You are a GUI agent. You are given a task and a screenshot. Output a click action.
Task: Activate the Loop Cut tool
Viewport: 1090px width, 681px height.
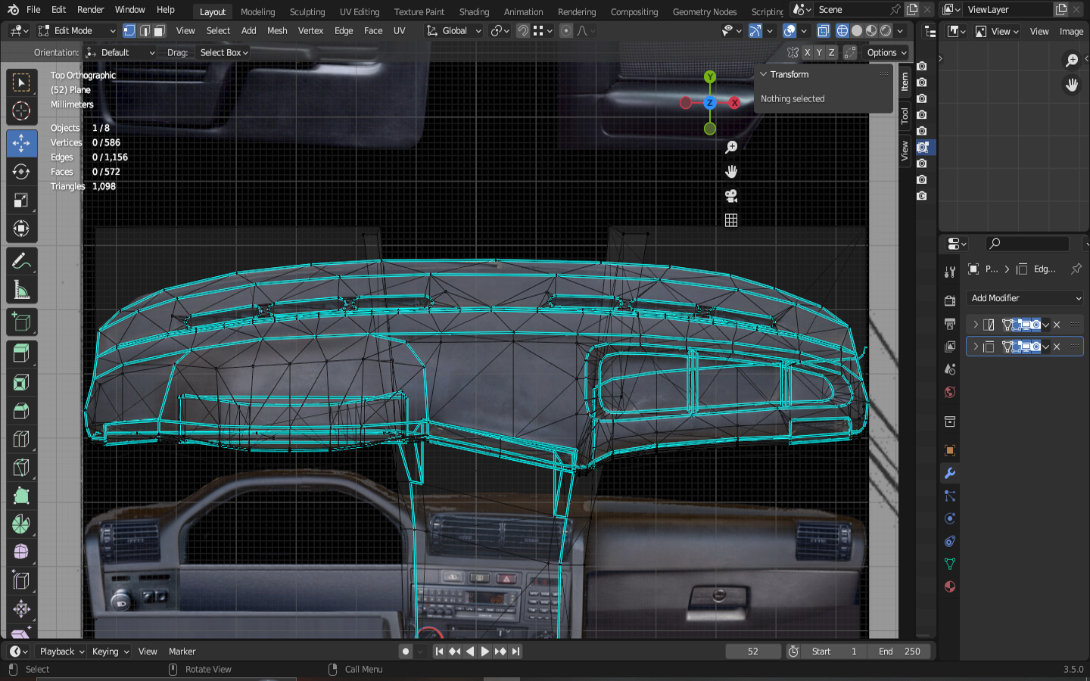(21, 439)
